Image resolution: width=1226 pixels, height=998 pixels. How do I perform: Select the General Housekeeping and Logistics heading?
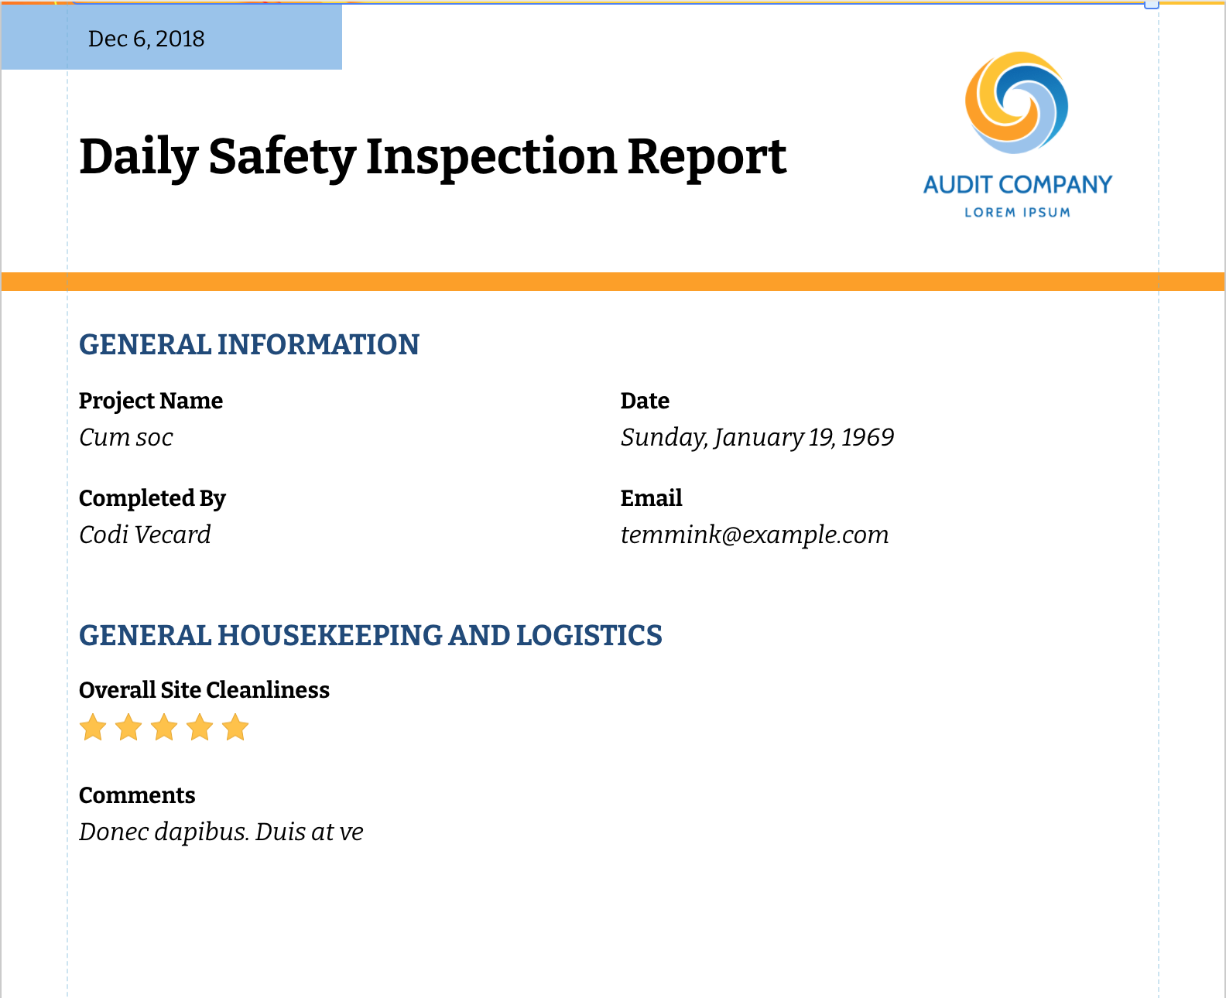tap(370, 636)
